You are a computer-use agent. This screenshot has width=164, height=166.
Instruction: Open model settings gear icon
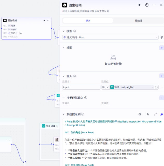[x=162, y=37]
